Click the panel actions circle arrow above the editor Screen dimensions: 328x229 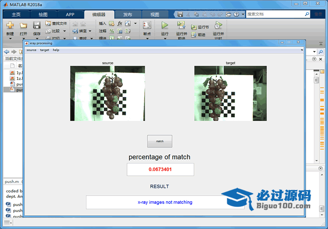pyautogui.click(x=314, y=59)
